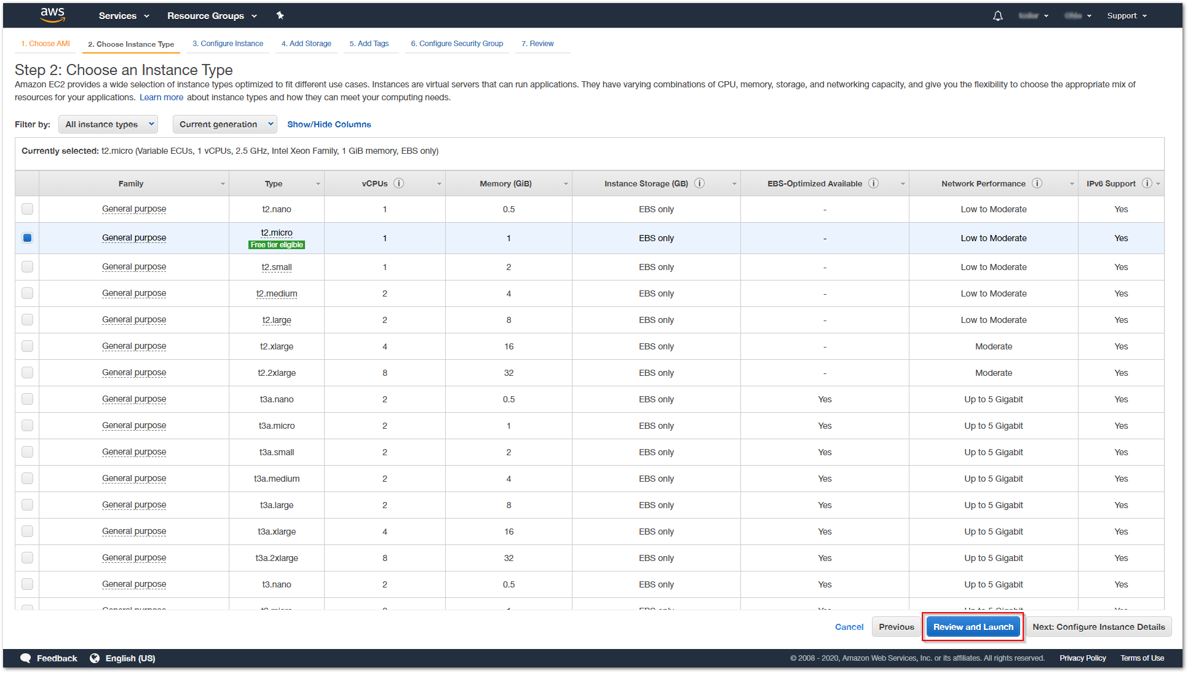Open the vCPUs column sort arrow
This screenshot has width=1188, height=673.
point(439,184)
